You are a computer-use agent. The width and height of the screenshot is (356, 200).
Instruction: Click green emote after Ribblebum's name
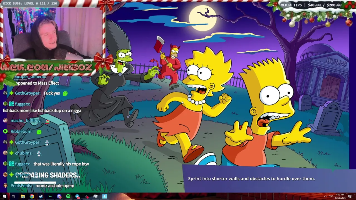39,132
